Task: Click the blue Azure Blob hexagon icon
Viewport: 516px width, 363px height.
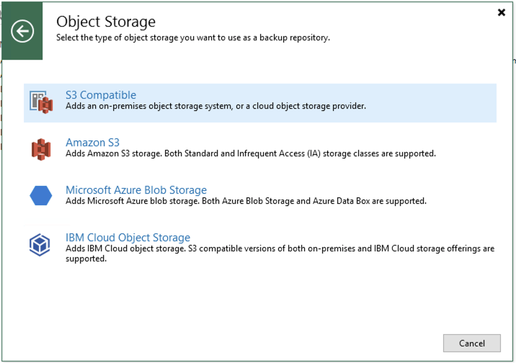Action: [x=41, y=195]
